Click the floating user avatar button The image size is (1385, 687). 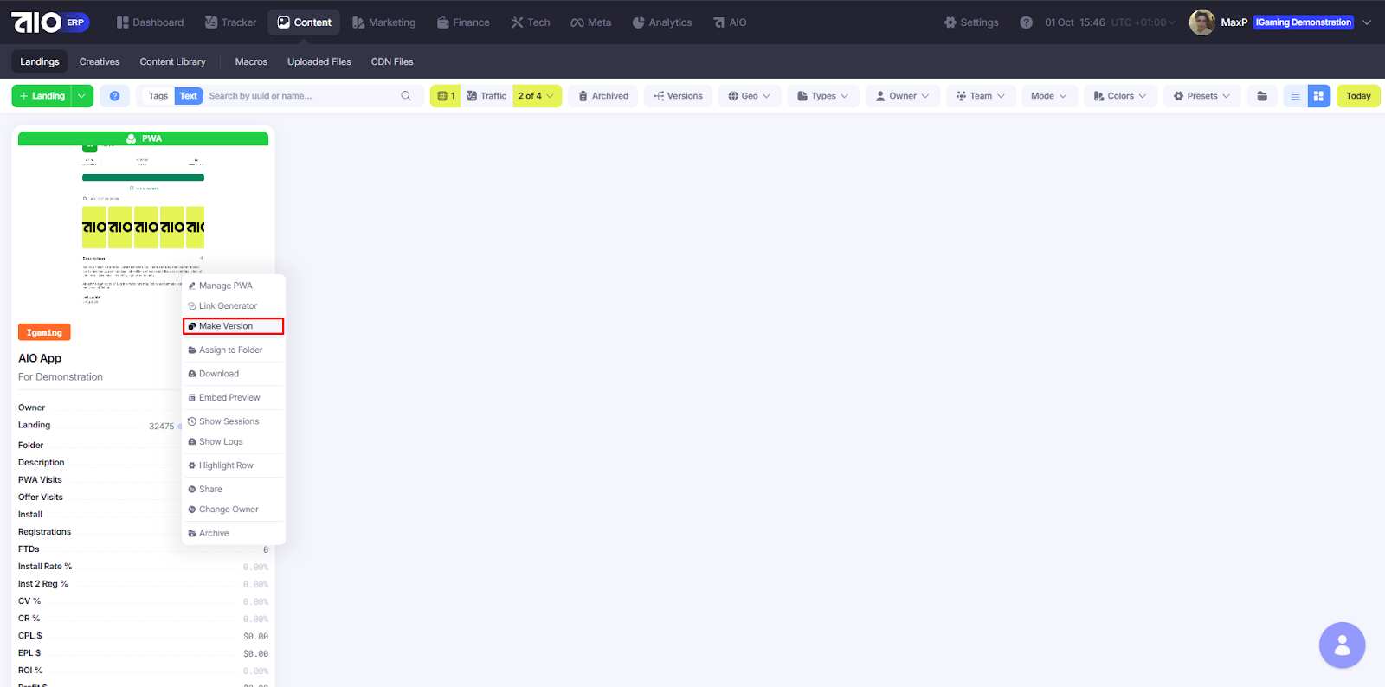tap(1342, 645)
